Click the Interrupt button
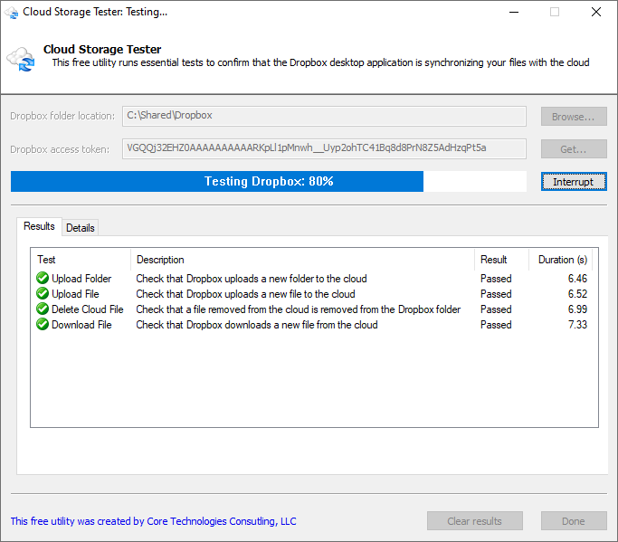618x542 pixels. click(574, 182)
